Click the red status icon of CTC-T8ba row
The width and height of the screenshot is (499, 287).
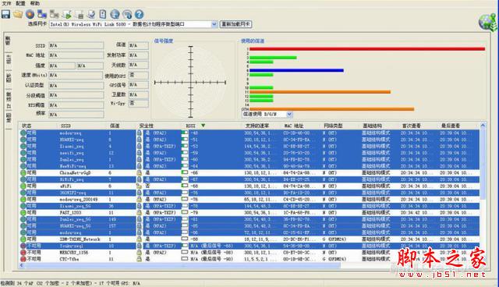coord(23,259)
